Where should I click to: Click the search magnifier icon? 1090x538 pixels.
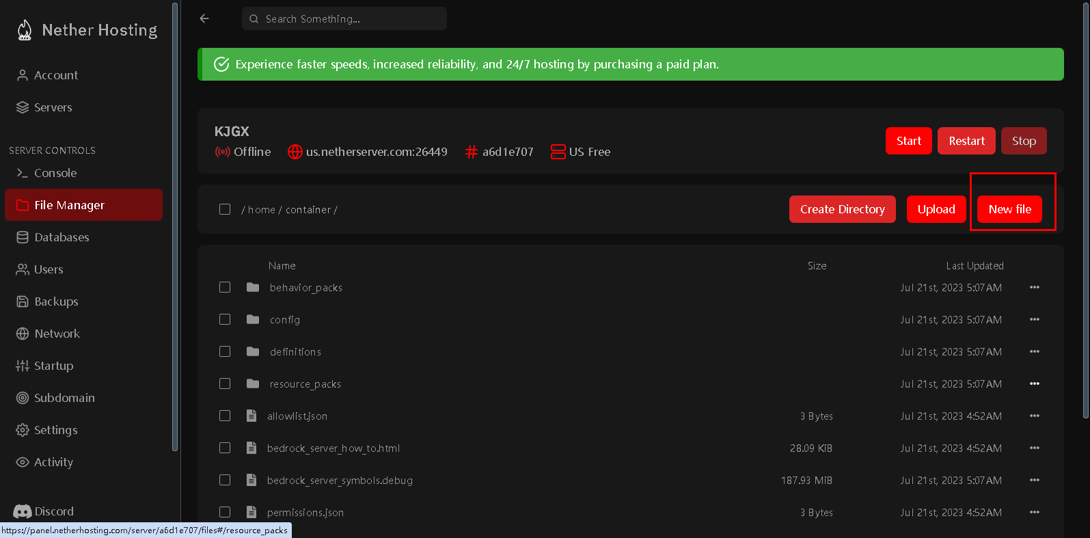254,19
